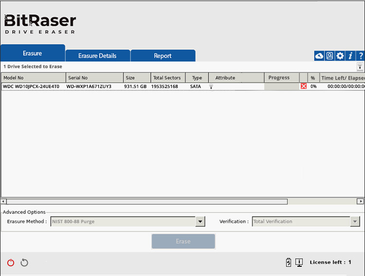
Task: Click the Time Left/ Elapsed column header
Action: pyautogui.click(x=343, y=78)
